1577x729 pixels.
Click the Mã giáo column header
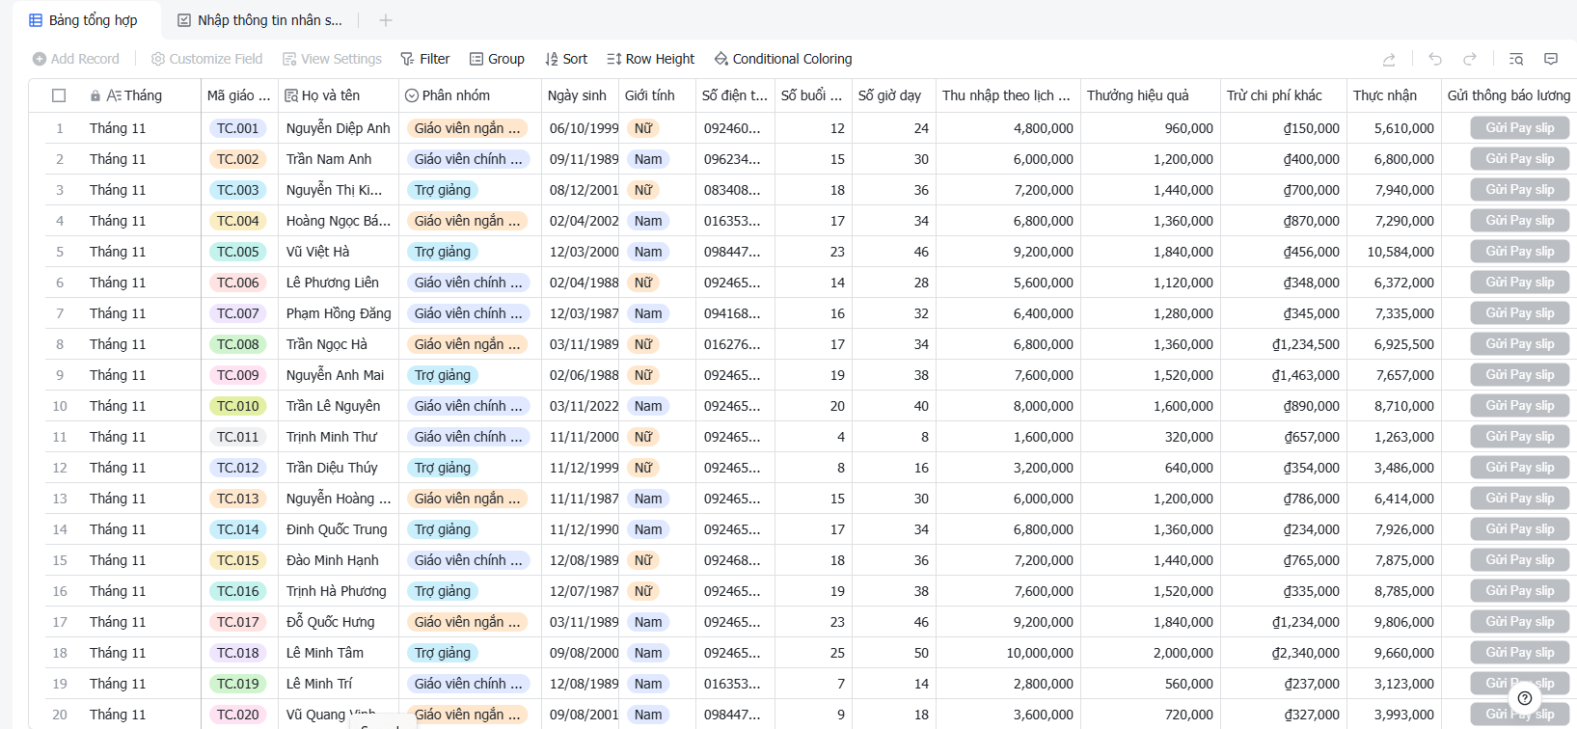[x=238, y=95]
